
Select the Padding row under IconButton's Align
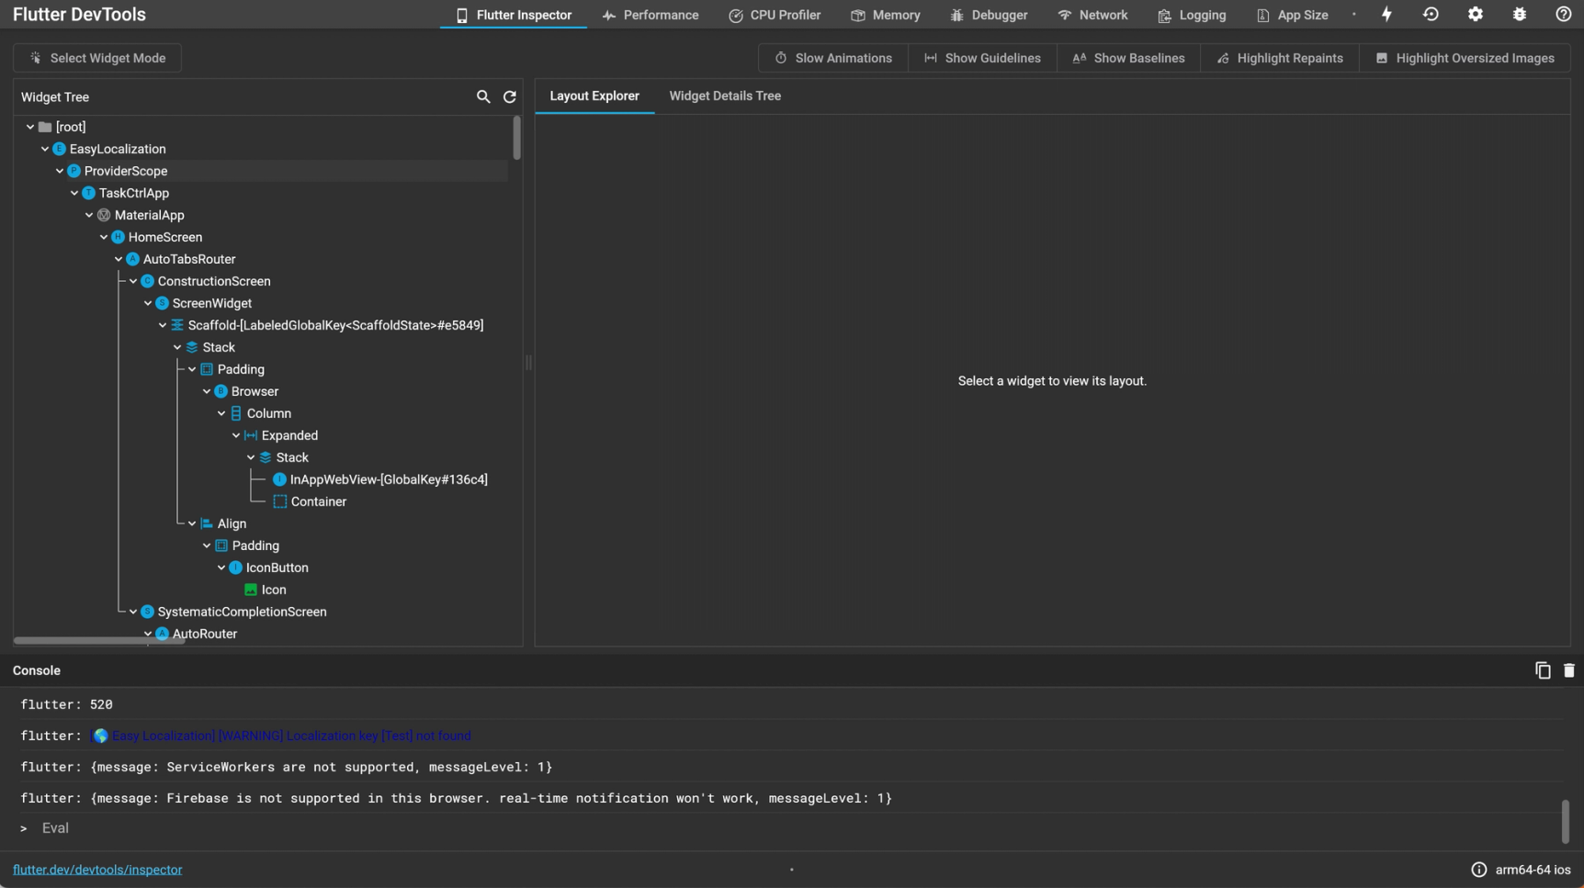tap(255, 545)
